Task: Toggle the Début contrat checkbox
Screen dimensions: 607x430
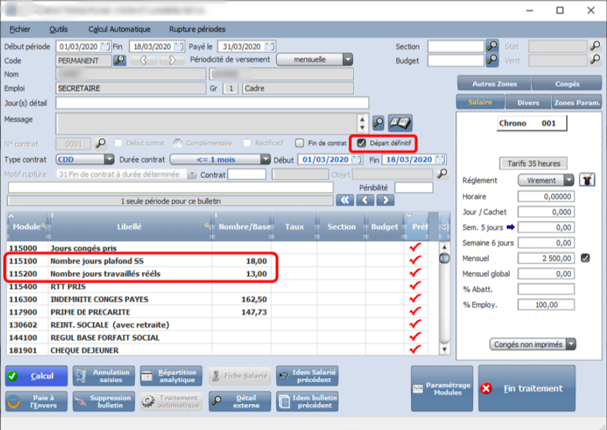Action: [x=118, y=143]
